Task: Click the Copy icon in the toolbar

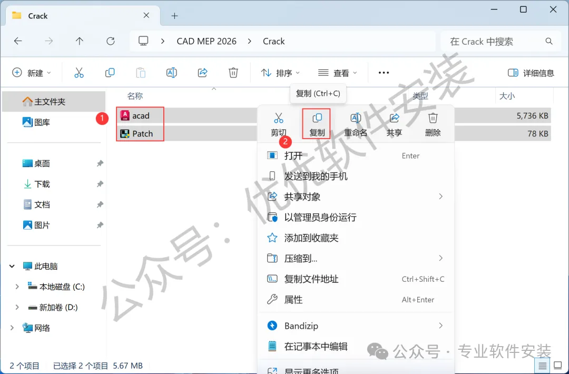Action: tap(110, 73)
